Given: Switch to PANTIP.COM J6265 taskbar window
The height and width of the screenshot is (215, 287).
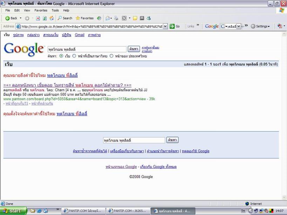Looking at the screenshot, I should pyautogui.click(x=128, y=211).
